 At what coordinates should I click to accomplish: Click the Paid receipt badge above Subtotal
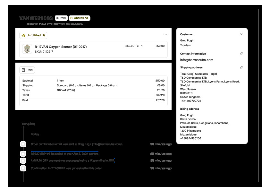(27, 70)
